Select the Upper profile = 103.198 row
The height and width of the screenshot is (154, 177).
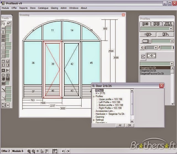(x=111, y=99)
